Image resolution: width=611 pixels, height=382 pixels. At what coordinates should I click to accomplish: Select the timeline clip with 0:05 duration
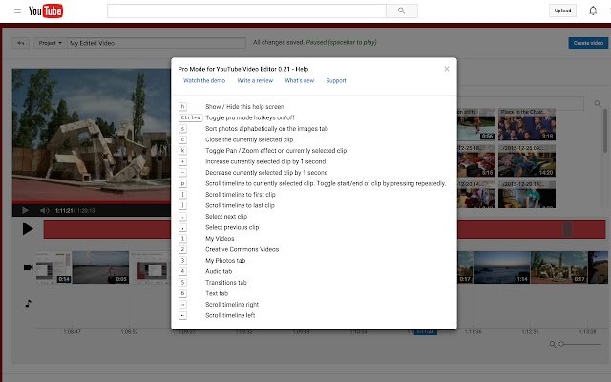coord(100,267)
